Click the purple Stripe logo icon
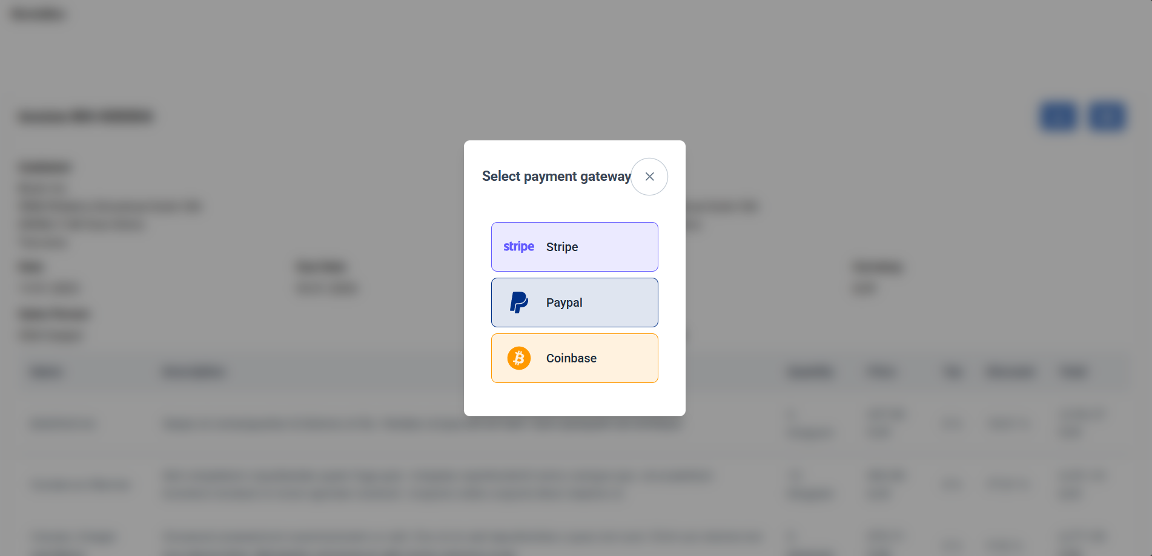 point(518,247)
